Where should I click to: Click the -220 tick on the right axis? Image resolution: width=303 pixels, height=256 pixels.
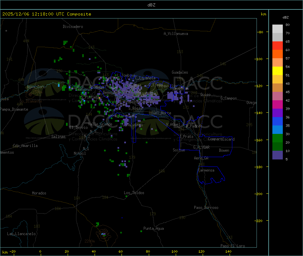259,221
